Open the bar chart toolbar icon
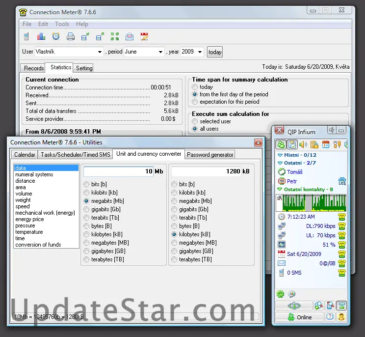365x337 pixels. click(41, 36)
